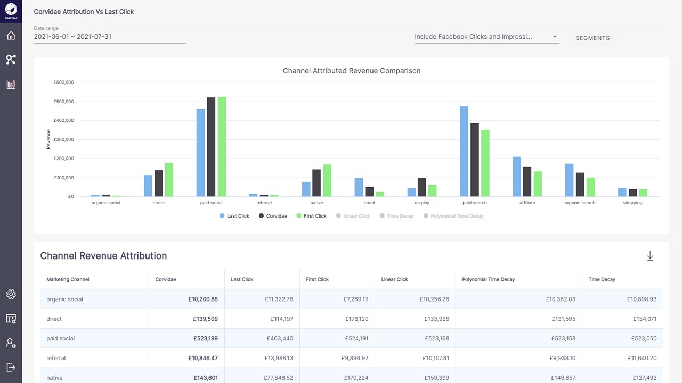Toggle the Last Click legend series
The height and width of the screenshot is (383, 682).
click(234, 216)
